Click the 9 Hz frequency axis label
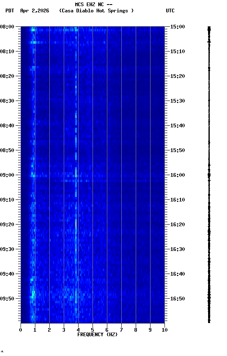This screenshot has height=356, width=227. [150, 330]
